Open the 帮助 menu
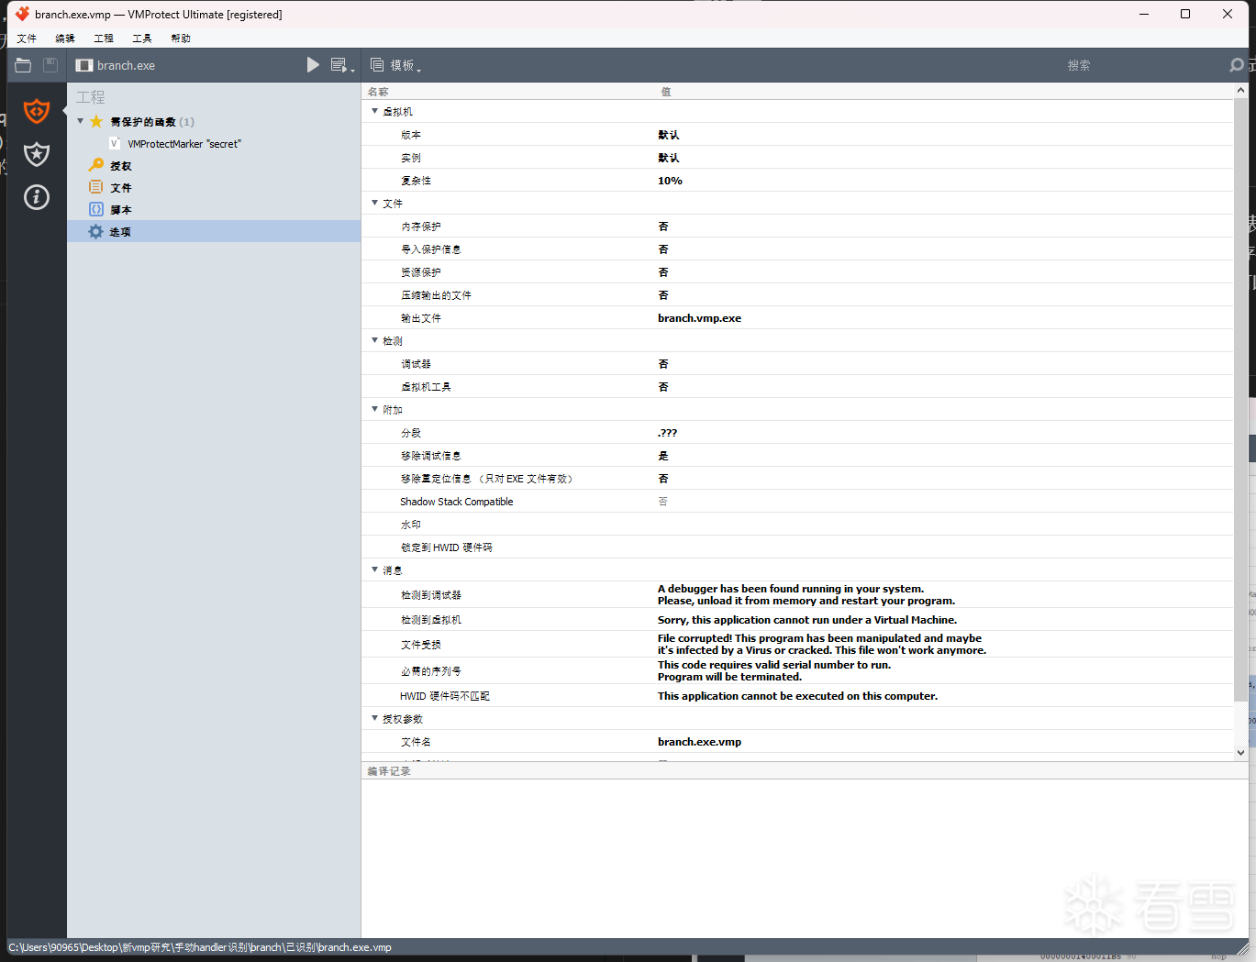The image size is (1256, 962). tap(181, 39)
